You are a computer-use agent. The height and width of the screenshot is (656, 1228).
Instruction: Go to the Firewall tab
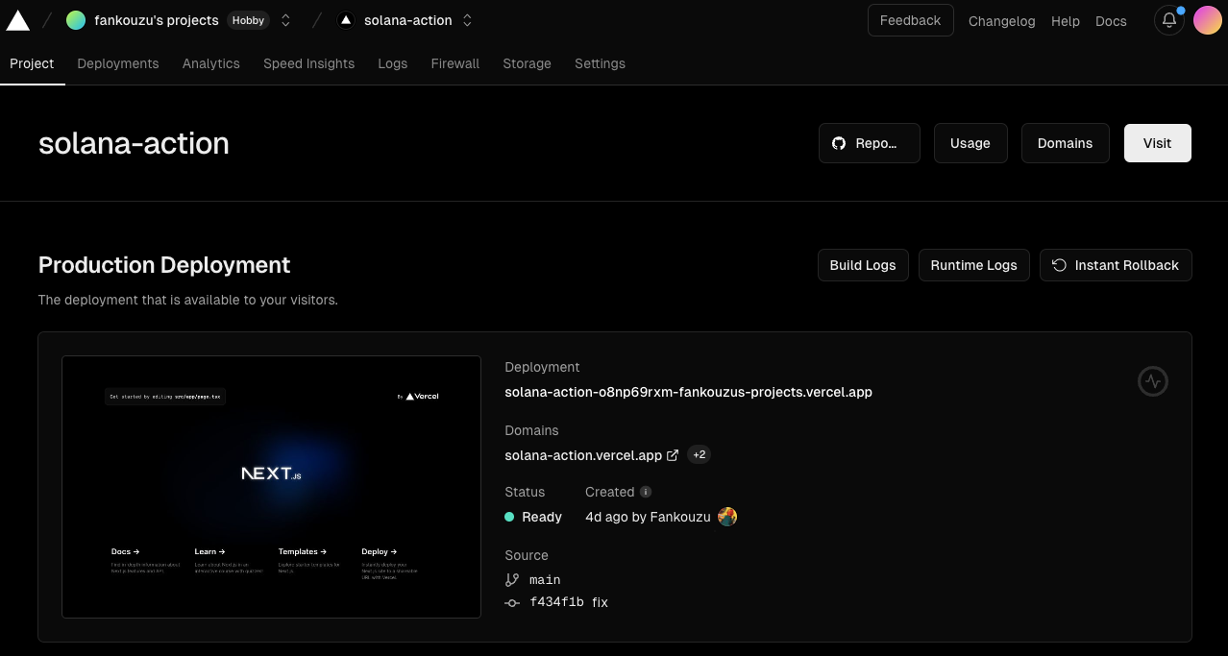tap(455, 63)
